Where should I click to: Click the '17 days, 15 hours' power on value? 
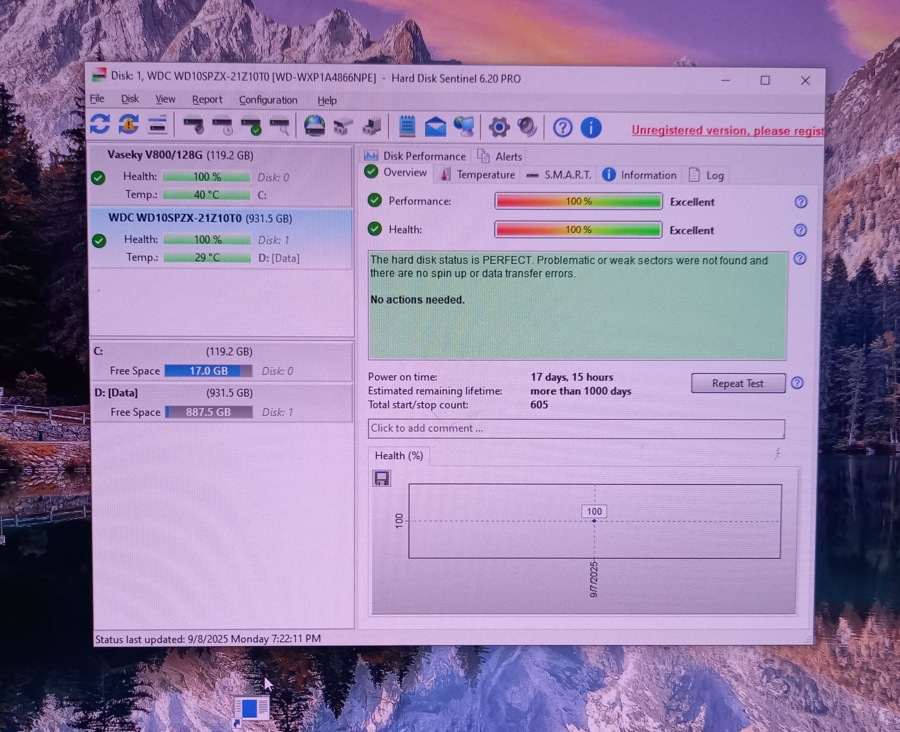click(572, 377)
